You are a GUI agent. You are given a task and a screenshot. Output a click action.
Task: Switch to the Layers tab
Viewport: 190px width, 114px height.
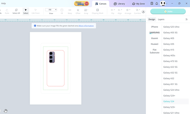(x=161, y=19)
